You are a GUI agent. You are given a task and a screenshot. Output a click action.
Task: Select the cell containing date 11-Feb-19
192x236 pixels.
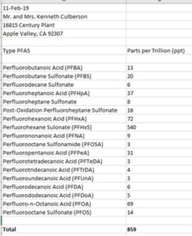[64, 8]
